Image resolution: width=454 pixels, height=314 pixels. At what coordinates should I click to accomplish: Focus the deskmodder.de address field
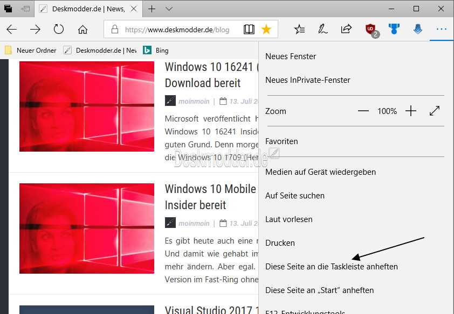177,30
